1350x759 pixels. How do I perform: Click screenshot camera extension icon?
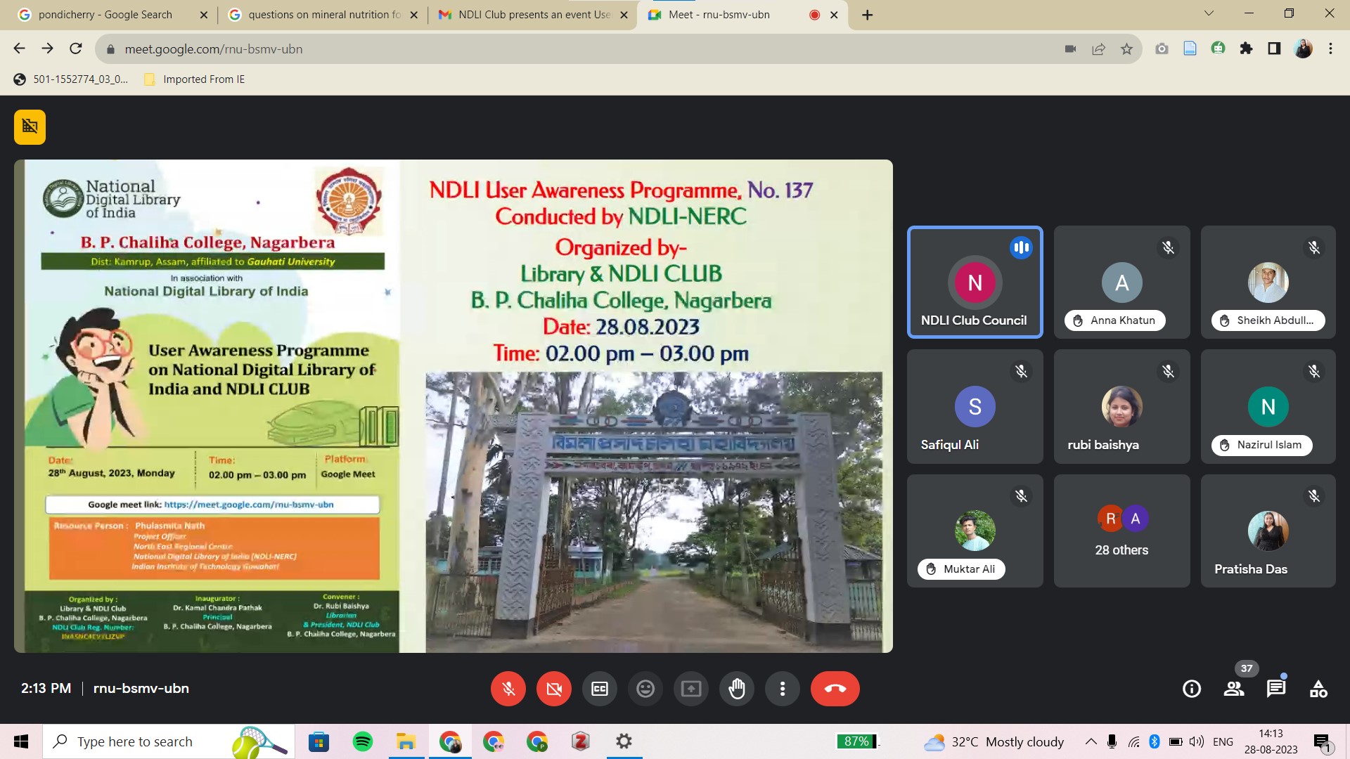1162,48
